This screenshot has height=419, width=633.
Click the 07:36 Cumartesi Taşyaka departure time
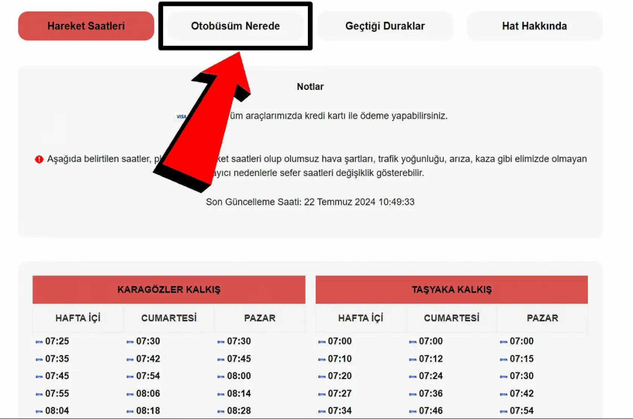click(x=431, y=393)
